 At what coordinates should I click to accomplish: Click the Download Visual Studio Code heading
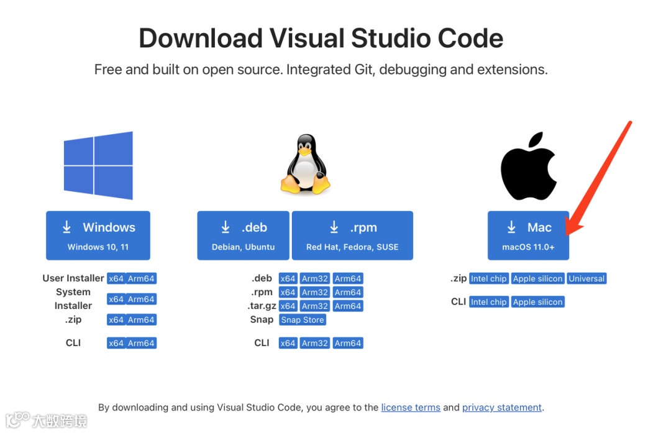(x=321, y=38)
